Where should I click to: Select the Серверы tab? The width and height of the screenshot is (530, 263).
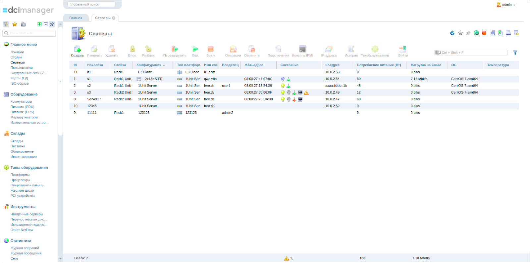coord(103,18)
